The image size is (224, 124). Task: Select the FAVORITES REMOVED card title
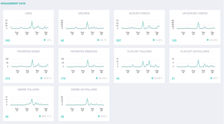(84, 52)
